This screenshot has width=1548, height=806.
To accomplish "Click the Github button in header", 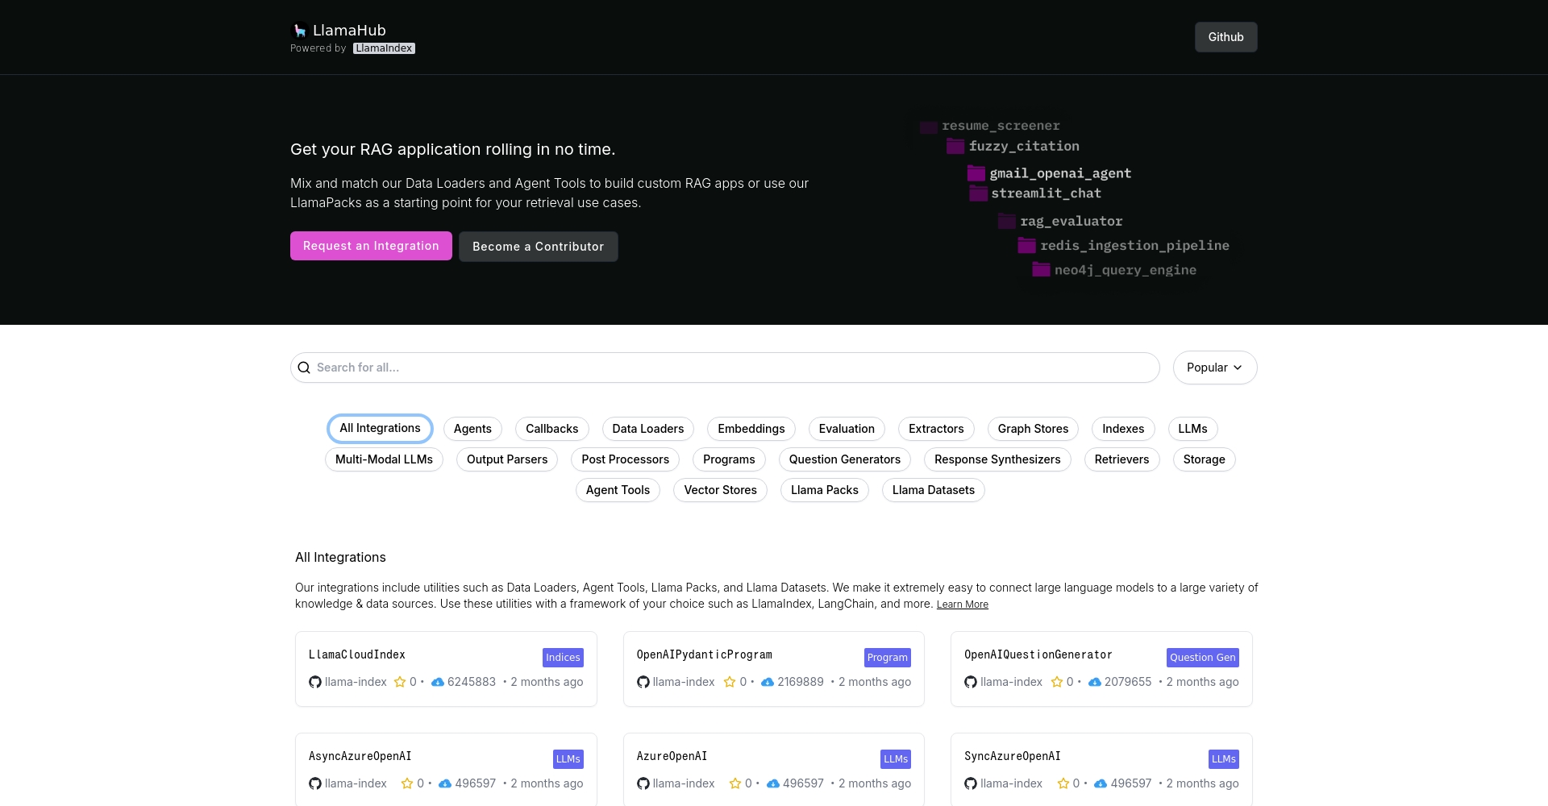I will 1225,37.
